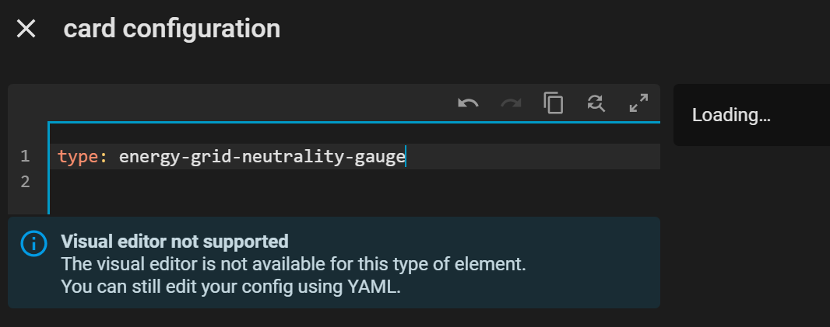Click line number 2 in the gutter
The width and height of the screenshot is (830, 327).
tap(26, 183)
